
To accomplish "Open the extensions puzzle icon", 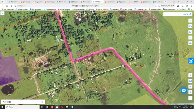I will click(182, 6).
